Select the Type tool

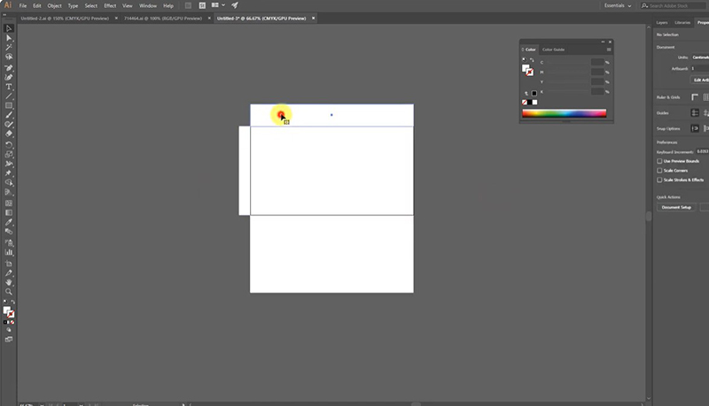coord(9,87)
